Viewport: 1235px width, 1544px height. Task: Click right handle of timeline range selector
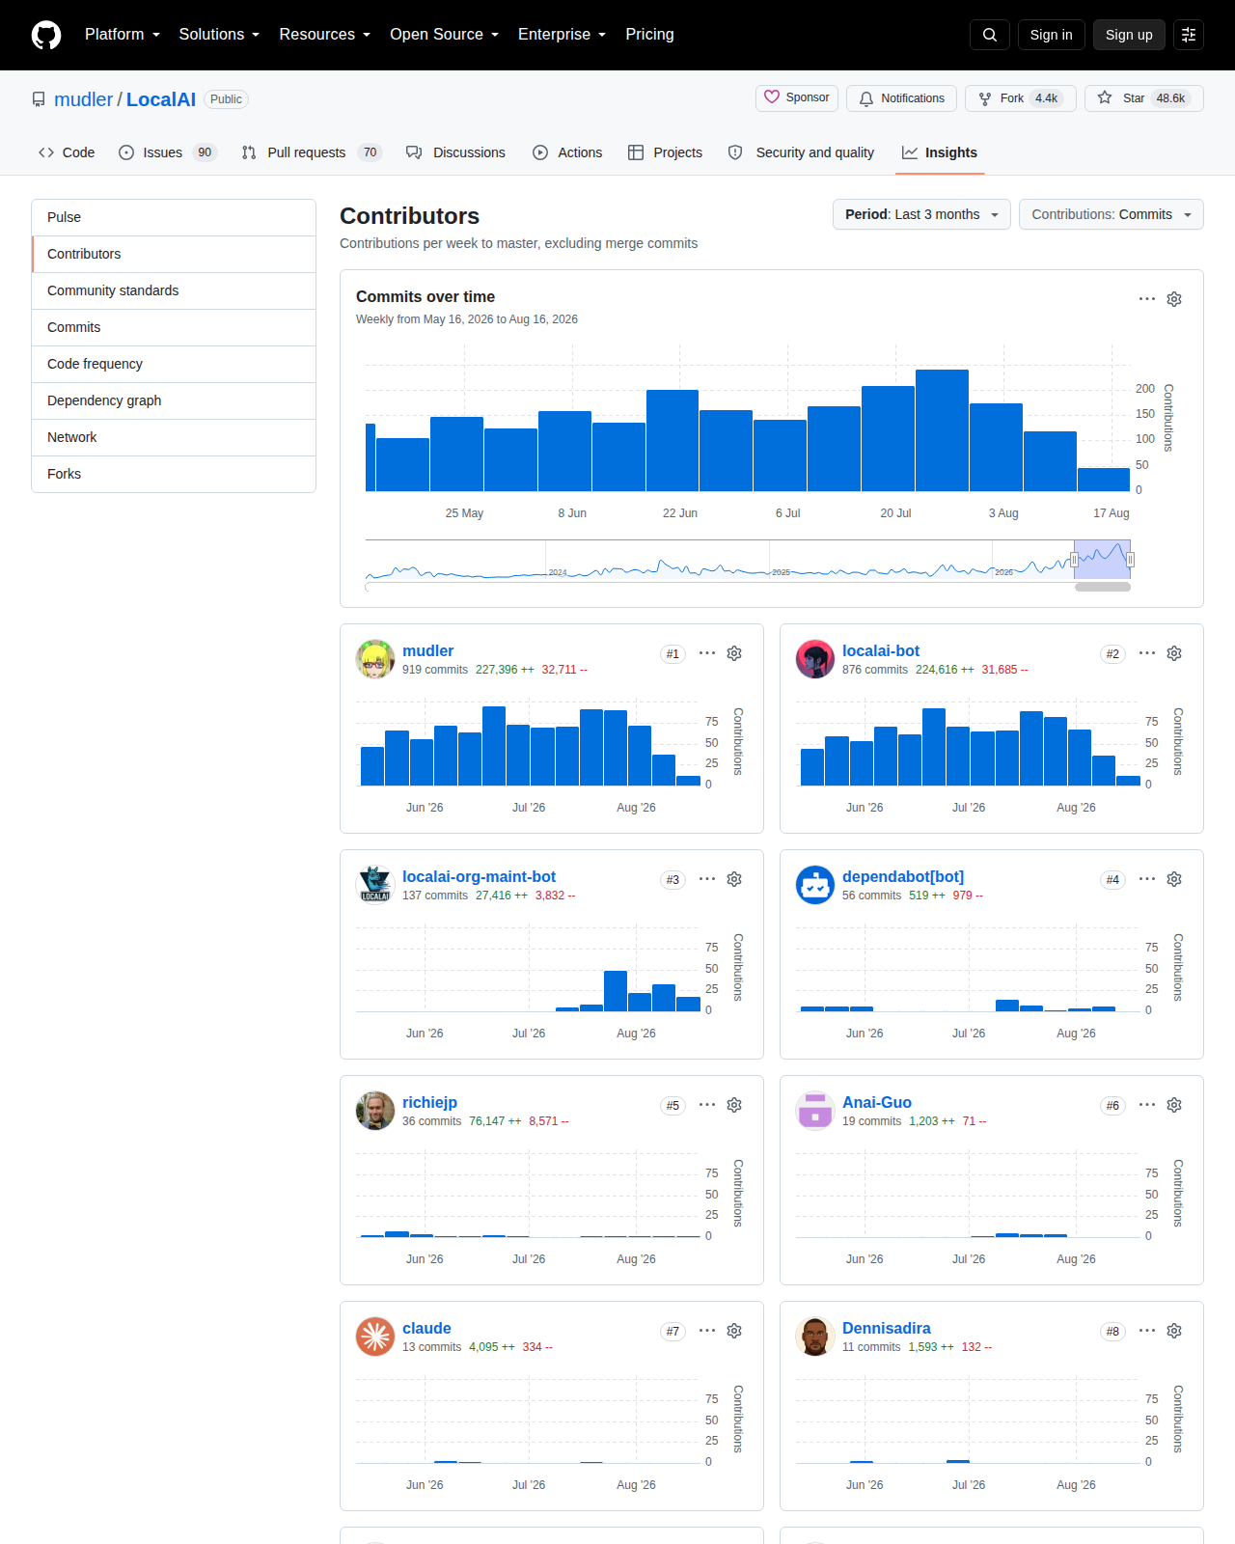(1130, 560)
